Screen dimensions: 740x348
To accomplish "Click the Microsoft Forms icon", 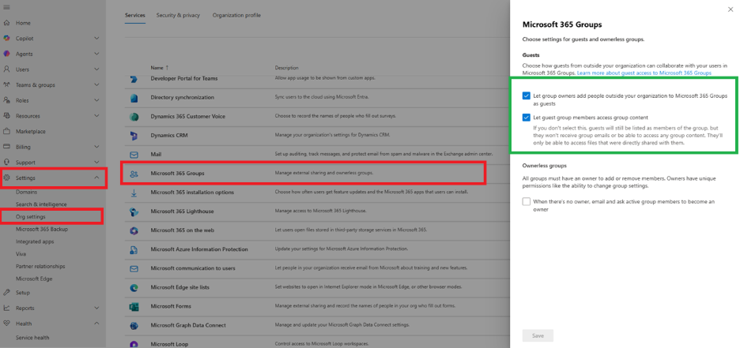I will pos(134,306).
